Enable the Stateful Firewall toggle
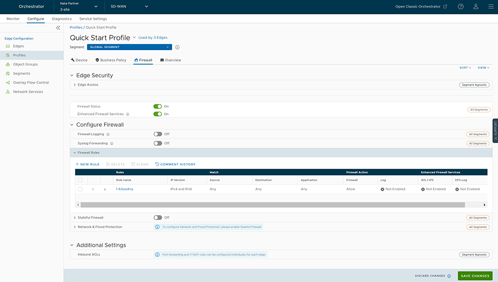 coord(158,217)
